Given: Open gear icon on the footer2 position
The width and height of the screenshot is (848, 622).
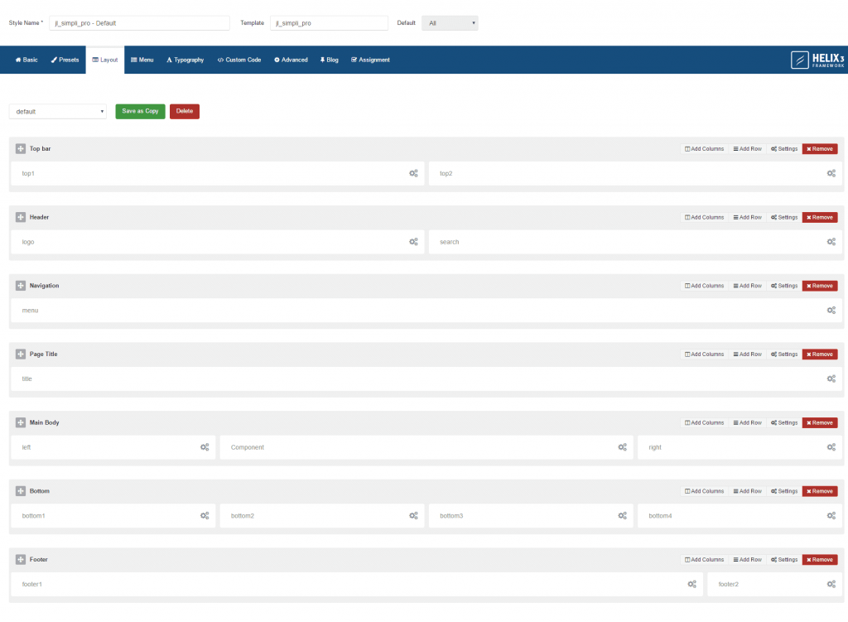Looking at the screenshot, I should (x=831, y=584).
